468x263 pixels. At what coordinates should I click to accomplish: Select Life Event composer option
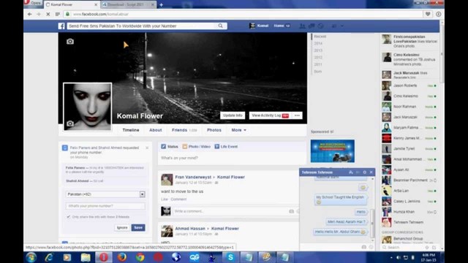tap(226, 147)
